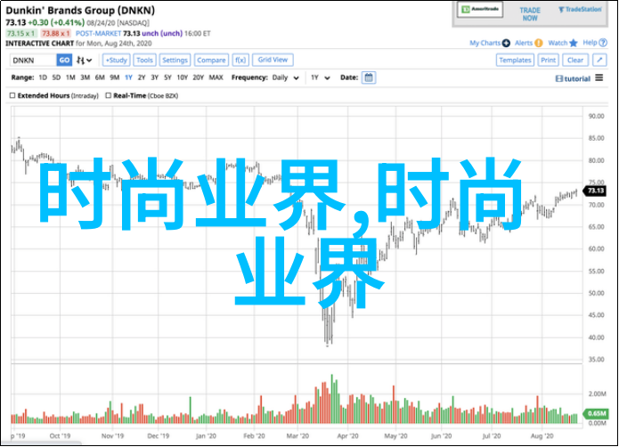Select the 3M range
This screenshot has width=619, height=447.
[86, 77]
